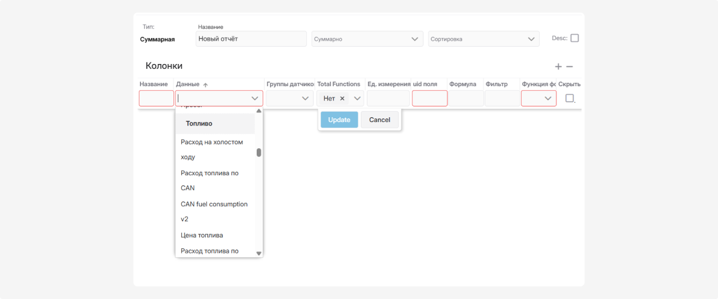The height and width of the screenshot is (299, 718).
Task: Add a new column with plus icon
Action: click(558, 66)
